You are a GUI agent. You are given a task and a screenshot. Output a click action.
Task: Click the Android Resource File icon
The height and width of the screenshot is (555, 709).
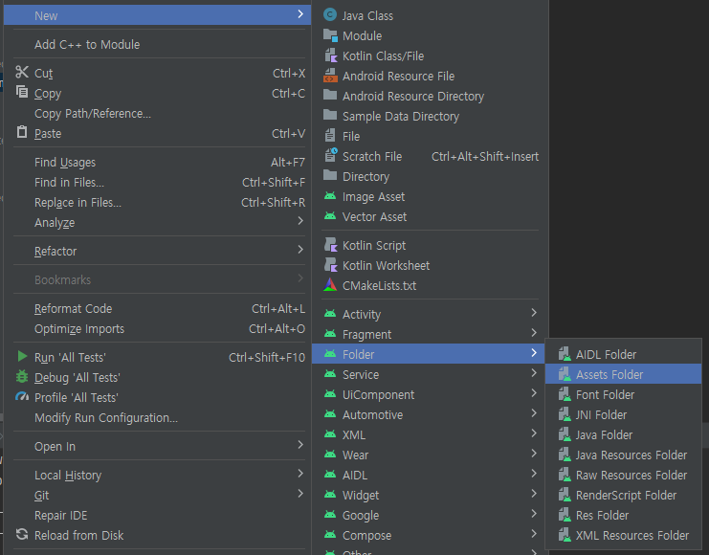(330, 76)
